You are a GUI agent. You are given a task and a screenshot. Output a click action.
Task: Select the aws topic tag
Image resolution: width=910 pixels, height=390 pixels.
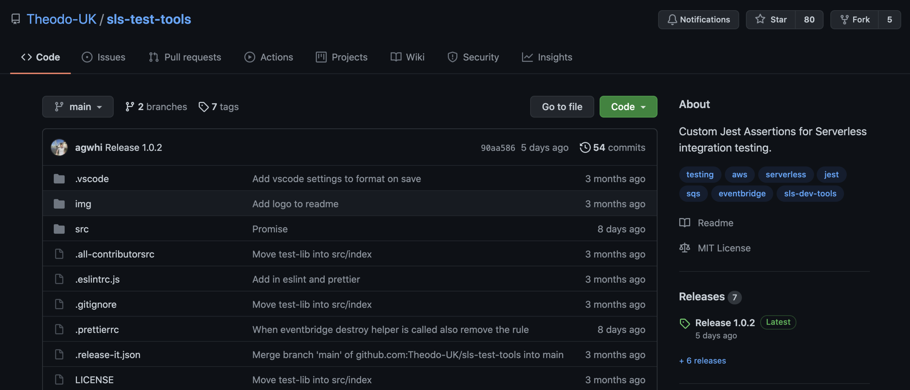coord(739,174)
